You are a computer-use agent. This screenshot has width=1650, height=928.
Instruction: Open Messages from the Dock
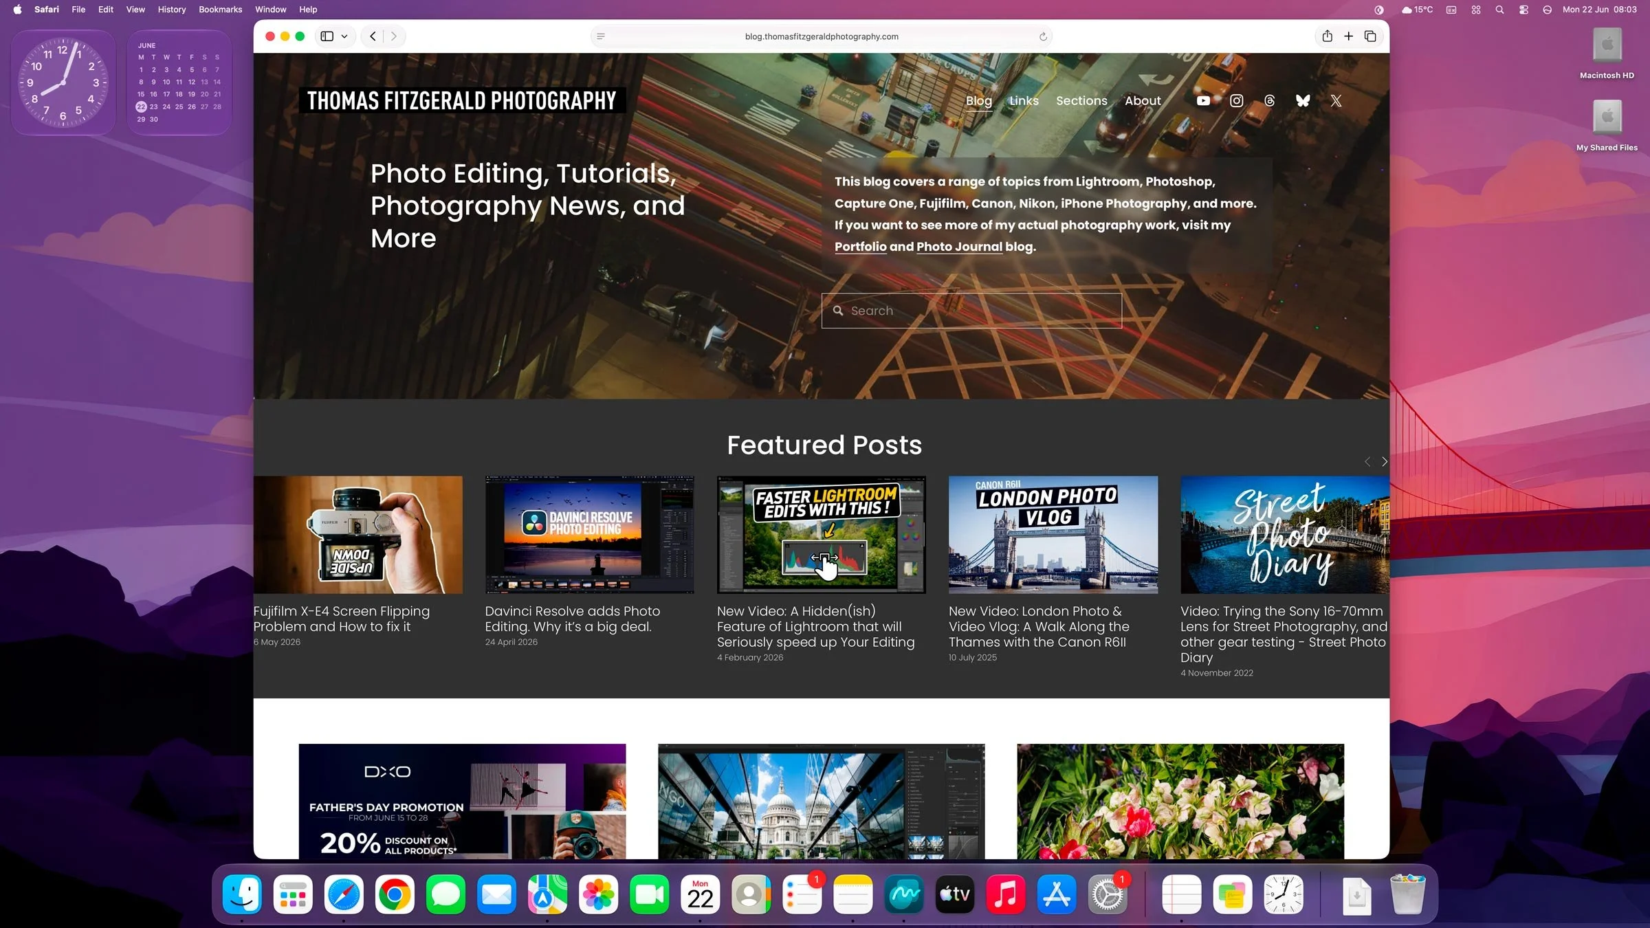(445, 894)
